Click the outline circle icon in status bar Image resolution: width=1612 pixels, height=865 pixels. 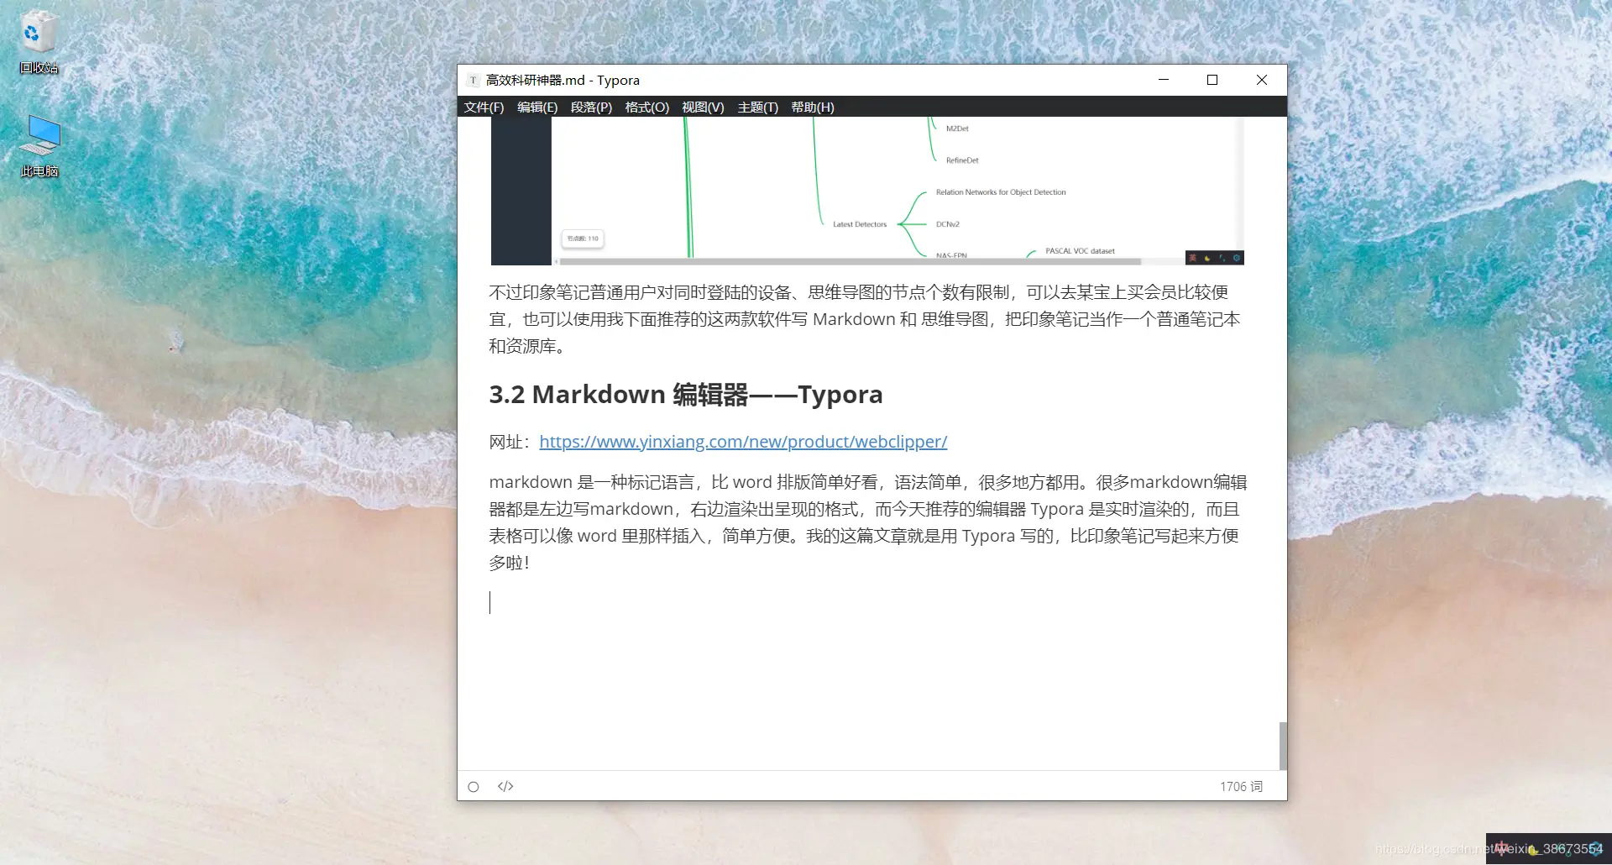[473, 786]
